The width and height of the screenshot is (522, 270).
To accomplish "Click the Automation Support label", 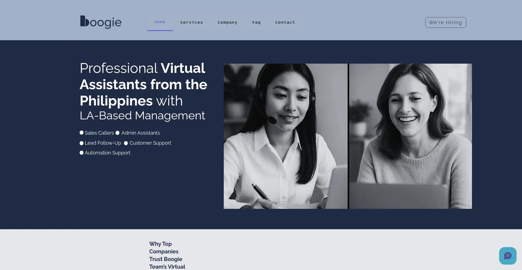I will click(x=107, y=153).
